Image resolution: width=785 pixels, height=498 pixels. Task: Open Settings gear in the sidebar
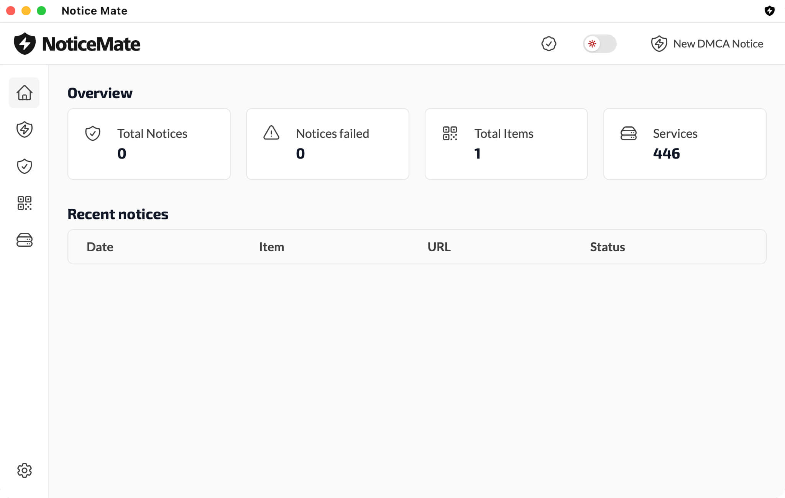tap(24, 470)
